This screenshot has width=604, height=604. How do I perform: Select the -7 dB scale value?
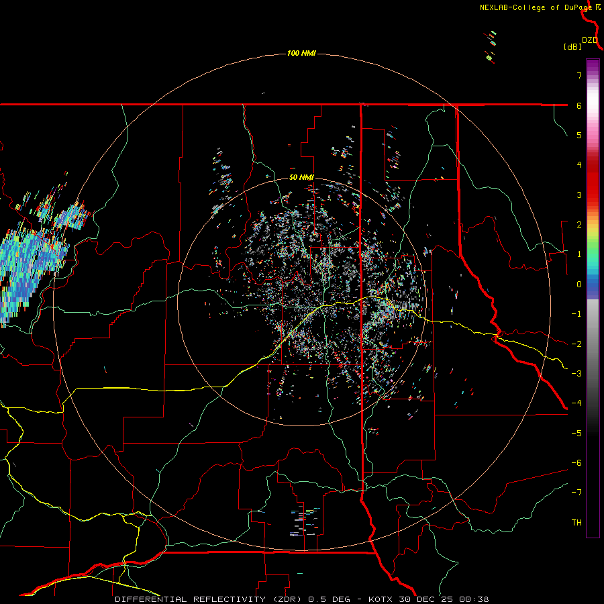(576, 493)
